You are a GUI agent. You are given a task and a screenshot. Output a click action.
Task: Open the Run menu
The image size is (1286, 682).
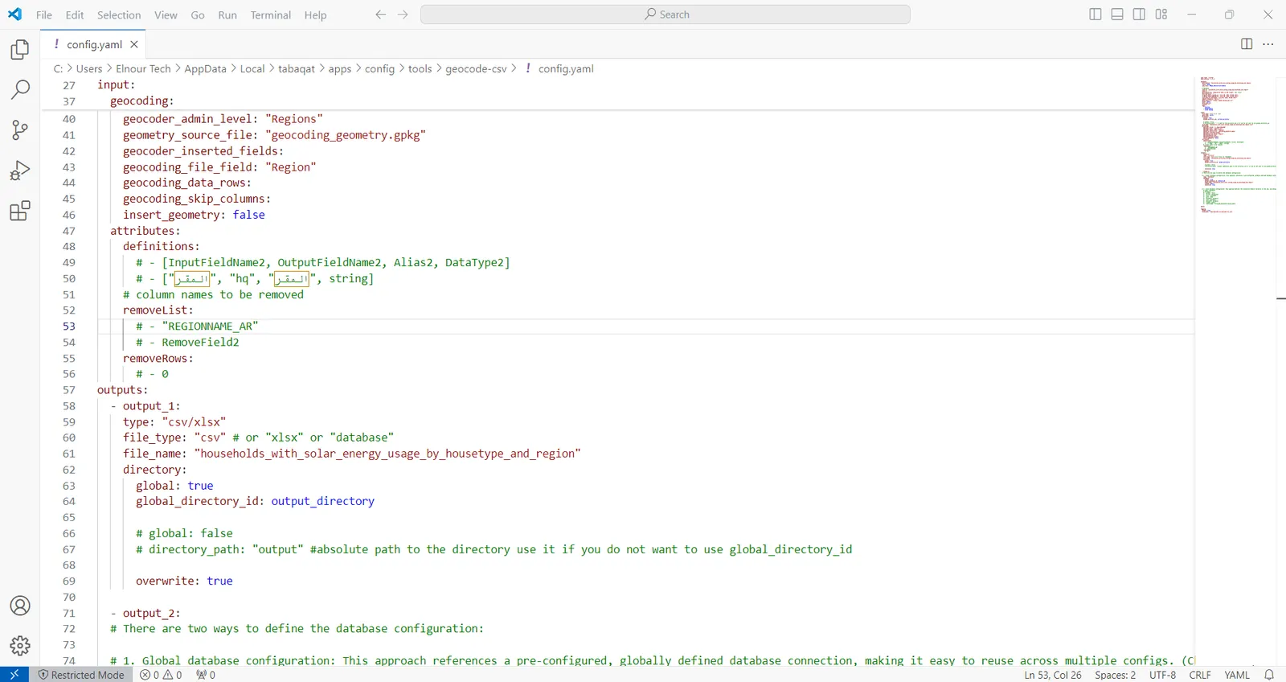227,14
